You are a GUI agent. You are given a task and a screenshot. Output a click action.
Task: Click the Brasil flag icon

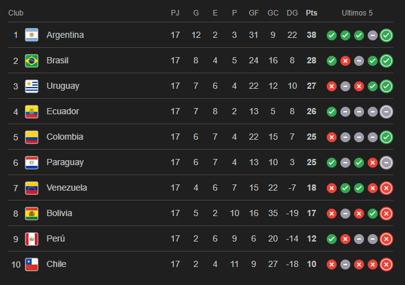[x=32, y=61]
